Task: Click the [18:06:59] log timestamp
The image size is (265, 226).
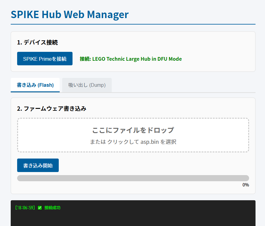Action: click(x=25, y=208)
